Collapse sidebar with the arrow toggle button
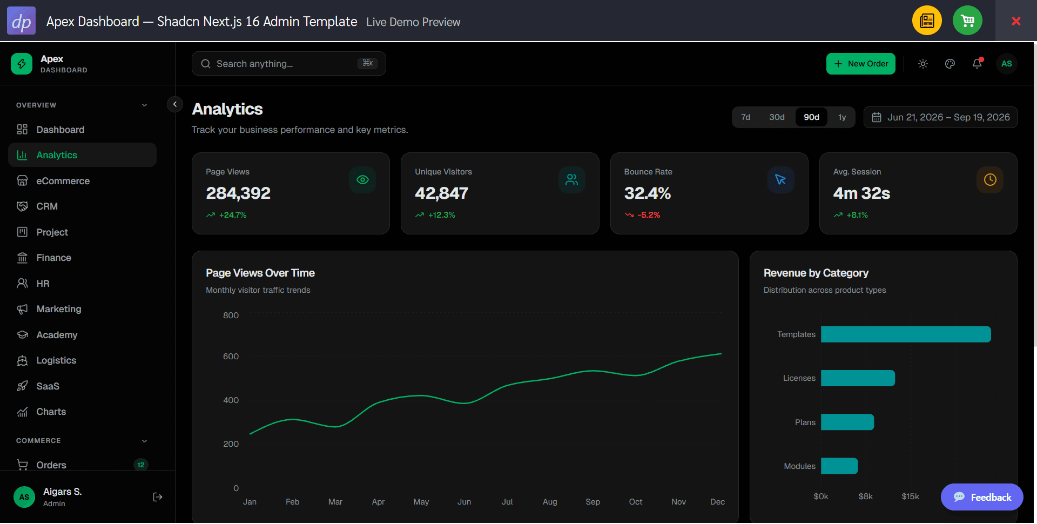The width and height of the screenshot is (1037, 524). pos(174,104)
